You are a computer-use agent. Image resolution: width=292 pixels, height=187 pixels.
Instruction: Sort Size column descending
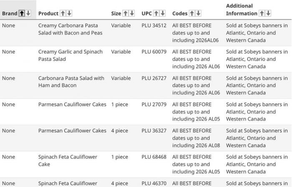coord(132,13)
